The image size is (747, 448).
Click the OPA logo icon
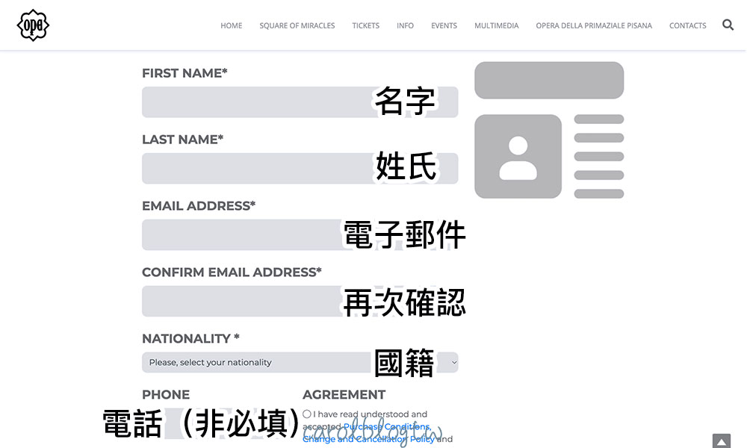[x=33, y=25]
